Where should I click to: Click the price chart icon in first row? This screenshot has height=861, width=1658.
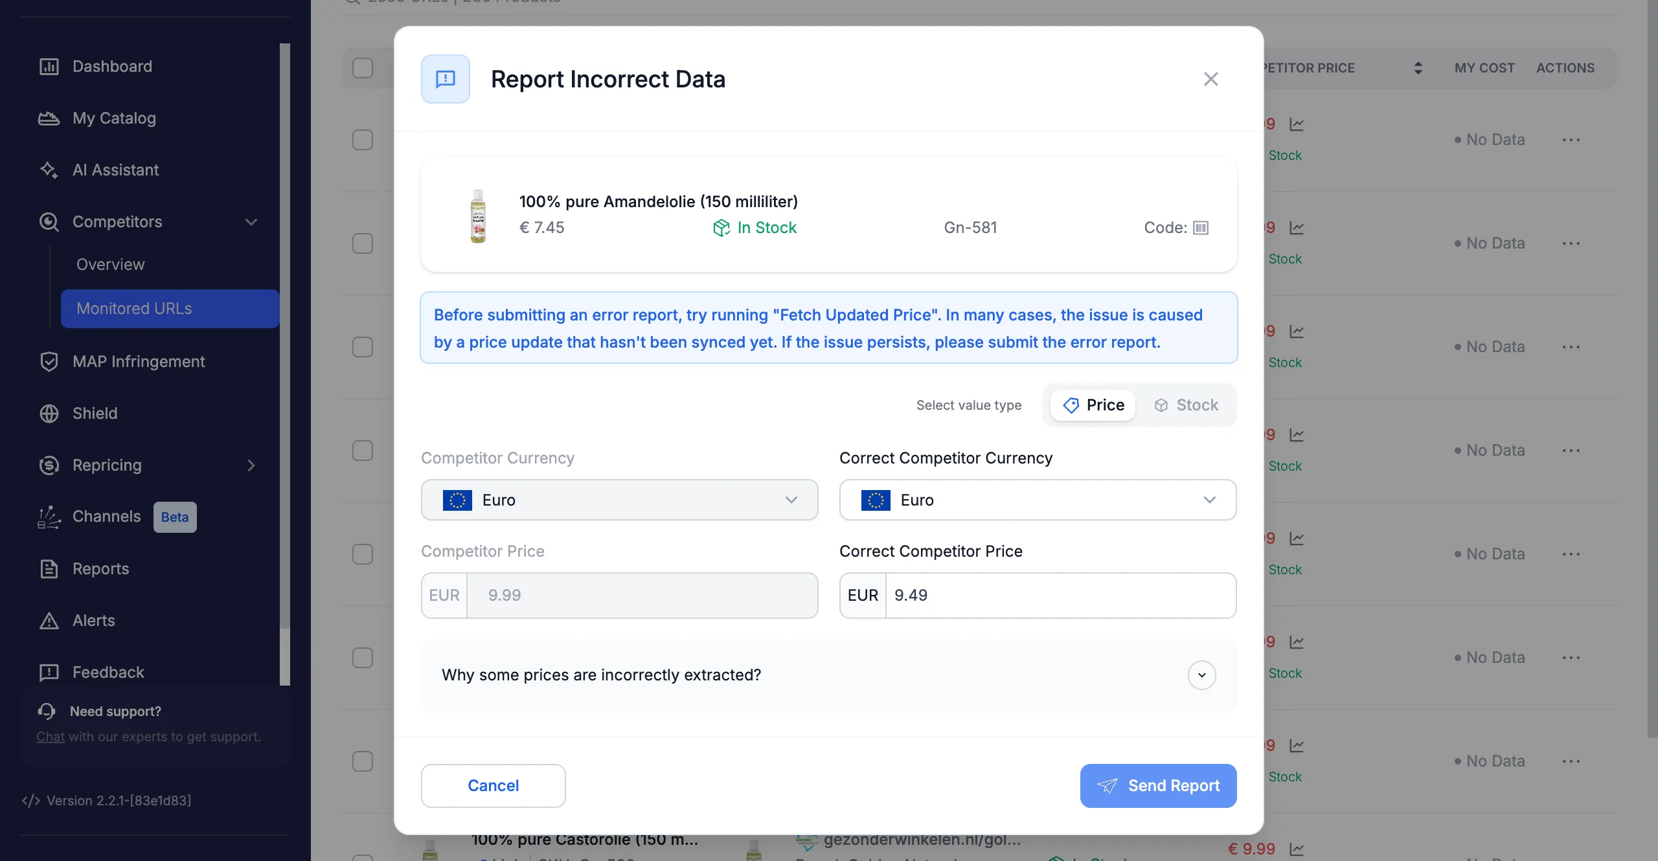click(x=1297, y=124)
